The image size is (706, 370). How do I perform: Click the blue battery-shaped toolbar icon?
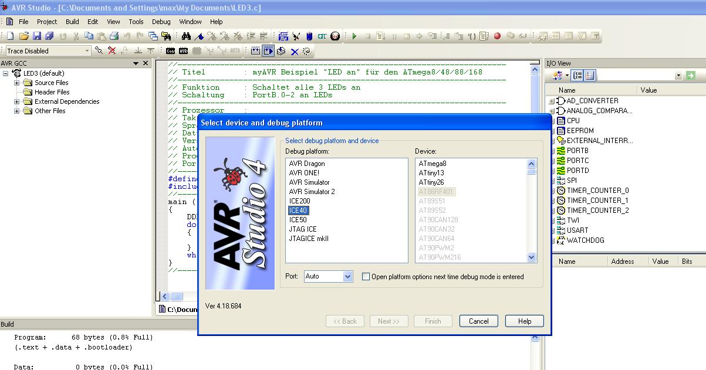(309, 36)
